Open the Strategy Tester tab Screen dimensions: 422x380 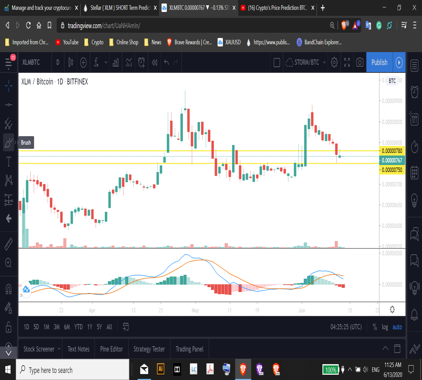[x=149, y=349]
